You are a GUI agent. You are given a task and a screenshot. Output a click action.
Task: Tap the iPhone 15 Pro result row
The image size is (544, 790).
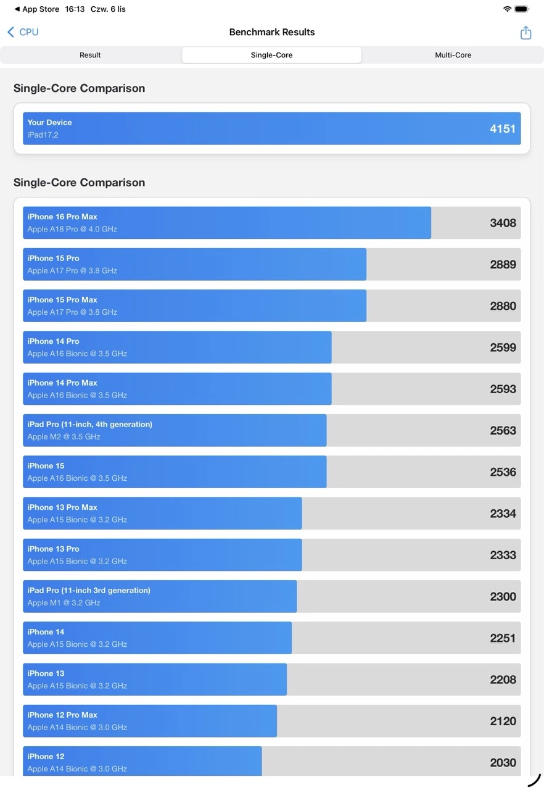[271, 264]
